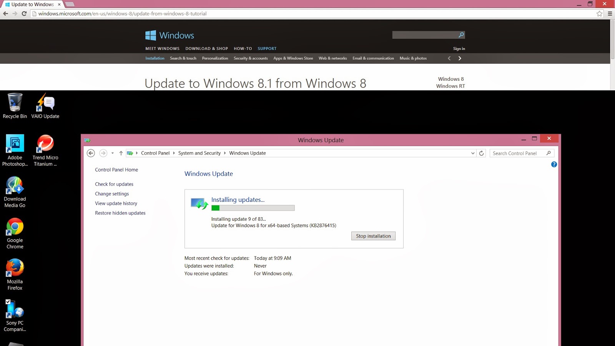Open the How-To menu

[243, 49]
